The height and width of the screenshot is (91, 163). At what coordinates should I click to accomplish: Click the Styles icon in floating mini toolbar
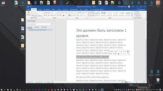click(128, 51)
